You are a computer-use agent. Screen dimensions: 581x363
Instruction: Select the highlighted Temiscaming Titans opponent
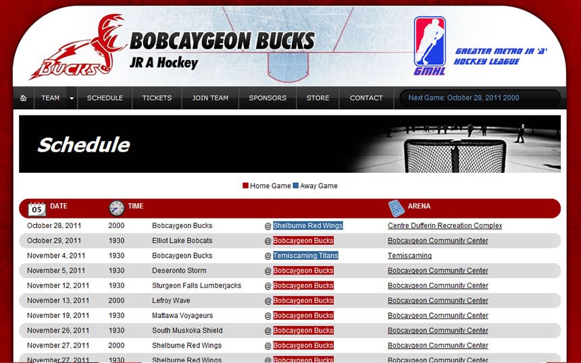tap(305, 256)
